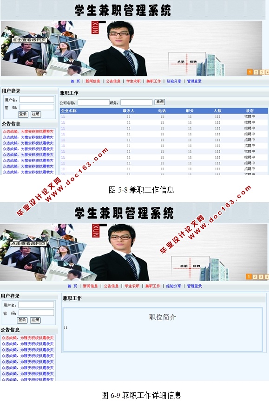Open 经验分享 in upper page navigation

tap(174, 81)
